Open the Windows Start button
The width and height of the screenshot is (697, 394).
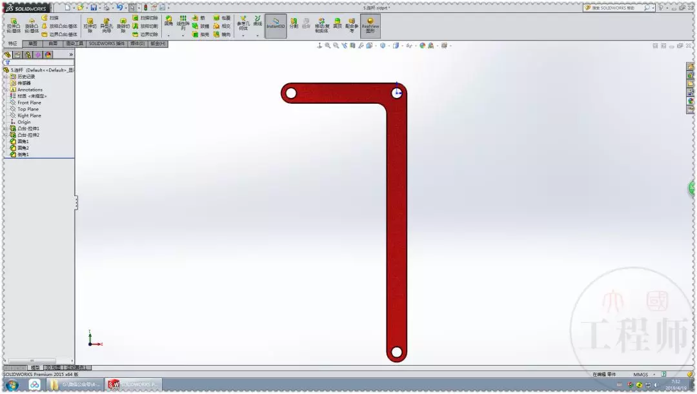point(12,385)
